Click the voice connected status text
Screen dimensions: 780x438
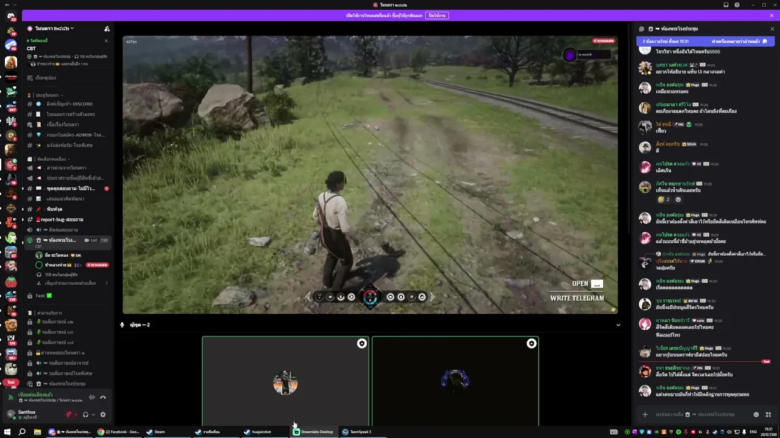(35, 395)
